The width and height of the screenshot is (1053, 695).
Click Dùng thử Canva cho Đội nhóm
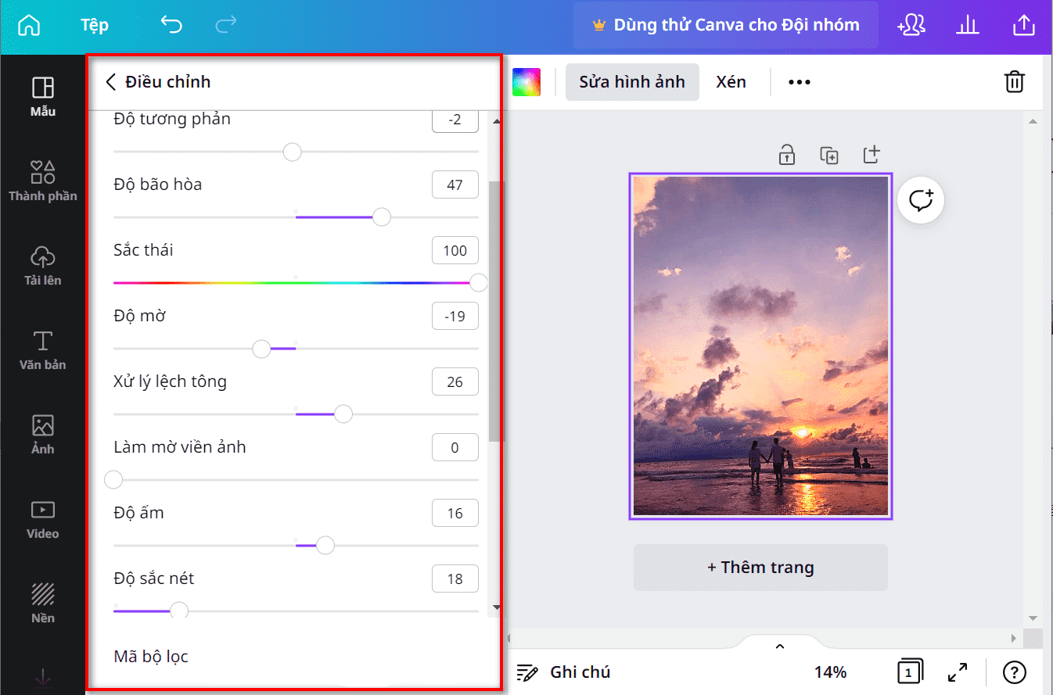[x=726, y=25]
